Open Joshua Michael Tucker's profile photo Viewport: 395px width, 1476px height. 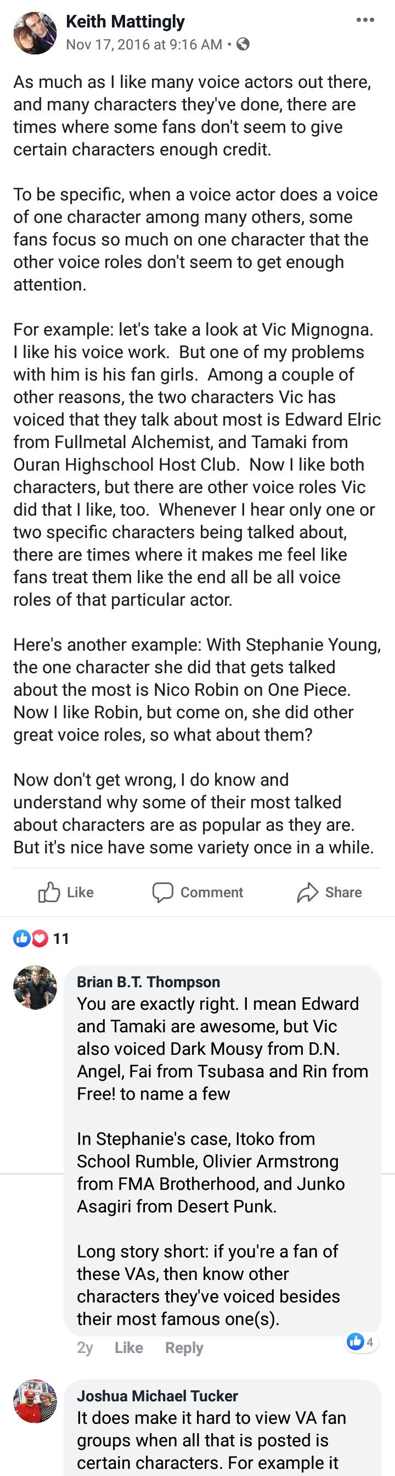35,1401
